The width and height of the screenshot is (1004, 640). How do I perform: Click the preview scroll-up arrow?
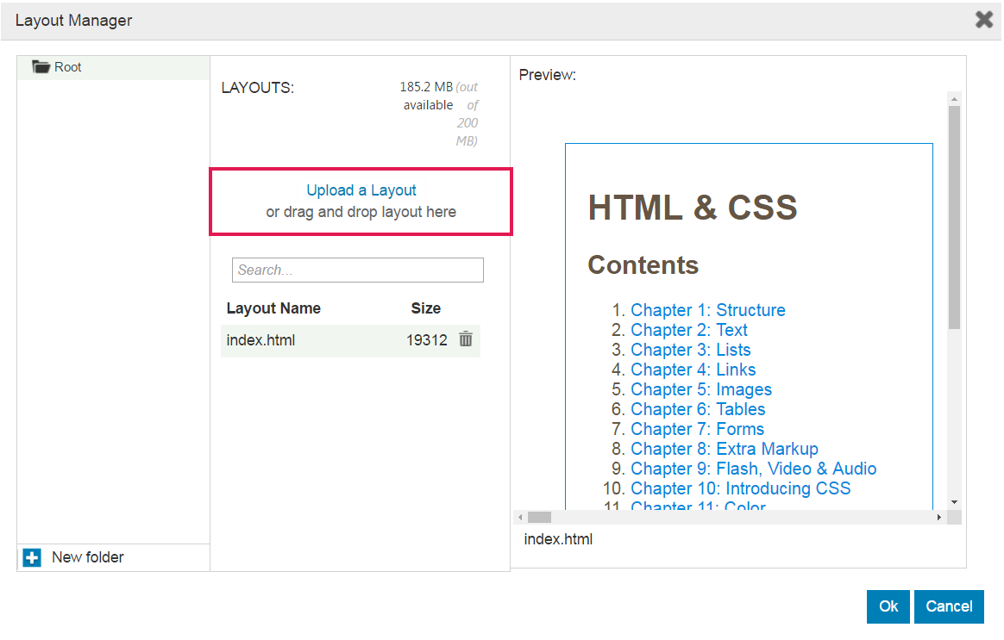tap(954, 99)
